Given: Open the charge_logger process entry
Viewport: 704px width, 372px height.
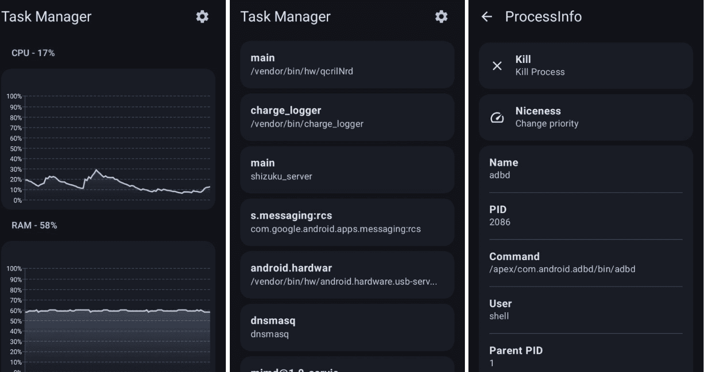Looking at the screenshot, I should pyautogui.click(x=347, y=117).
